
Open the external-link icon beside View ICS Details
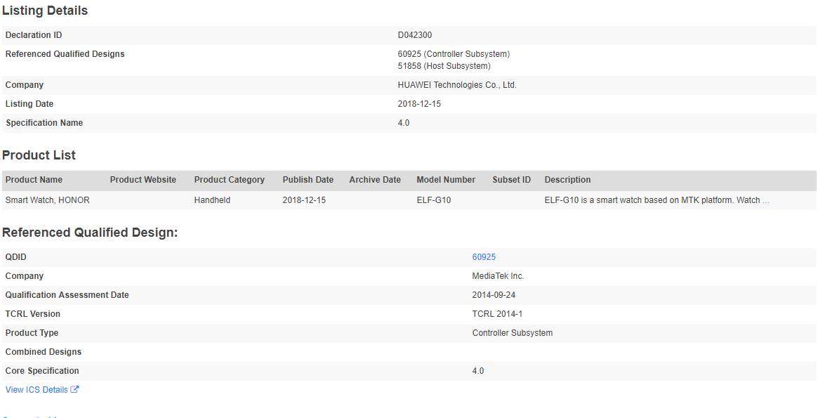coord(74,389)
